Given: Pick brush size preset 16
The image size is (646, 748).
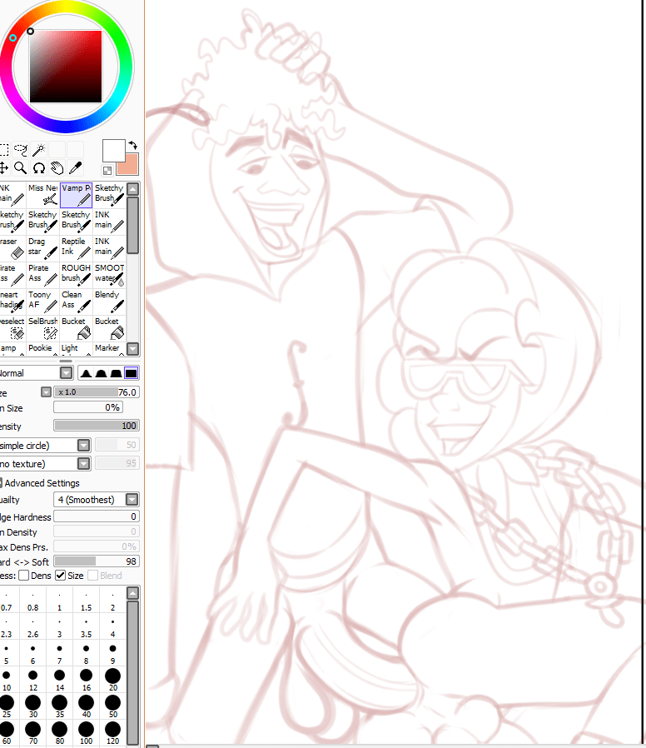Looking at the screenshot, I should [x=87, y=681].
